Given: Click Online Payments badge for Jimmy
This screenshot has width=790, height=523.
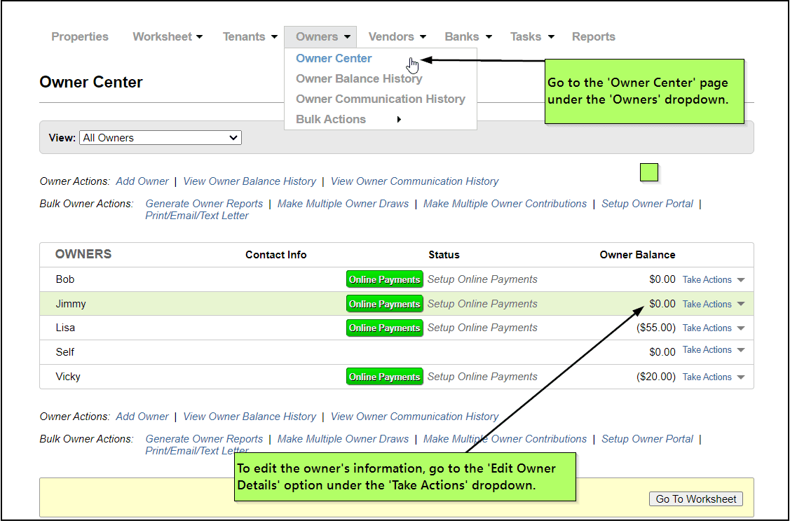Looking at the screenshot, I should coord(384,304).
